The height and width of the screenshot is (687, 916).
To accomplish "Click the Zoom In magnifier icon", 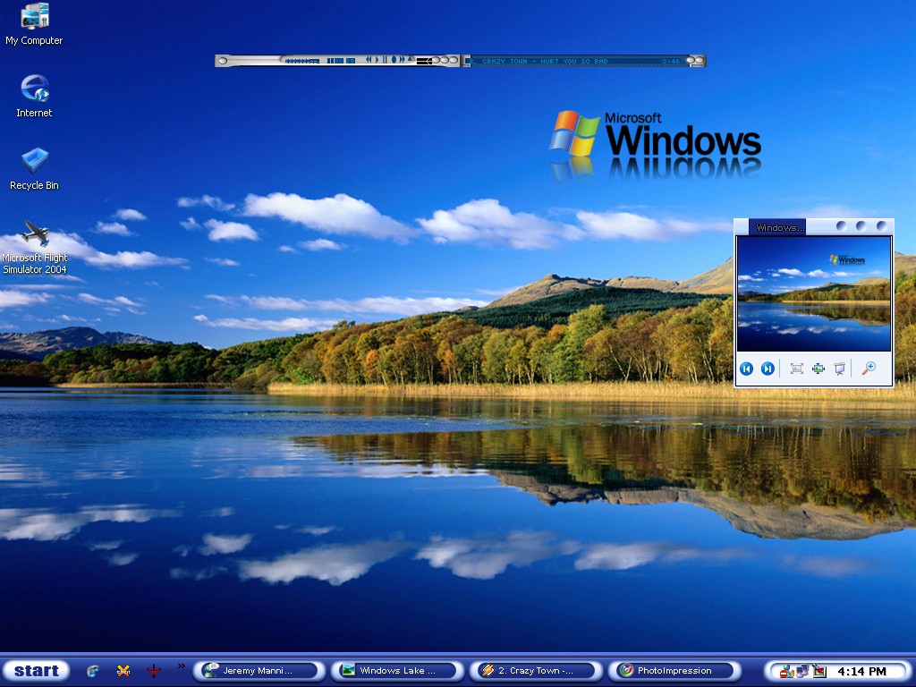I will pyautogui.click(x=869, y=368).
